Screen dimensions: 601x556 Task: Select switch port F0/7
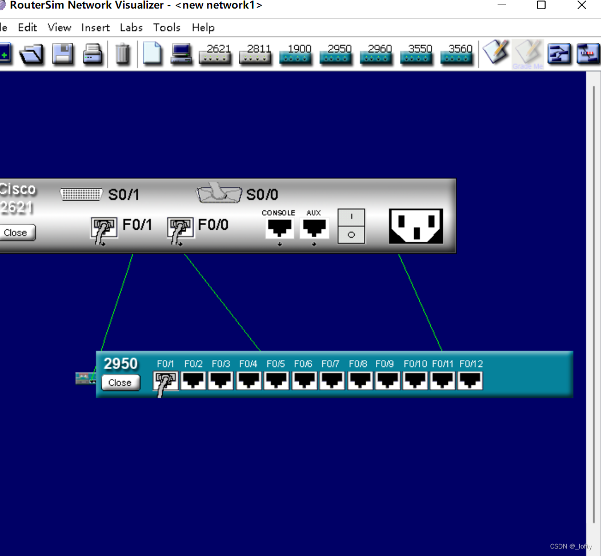click(x=332, y=381)
